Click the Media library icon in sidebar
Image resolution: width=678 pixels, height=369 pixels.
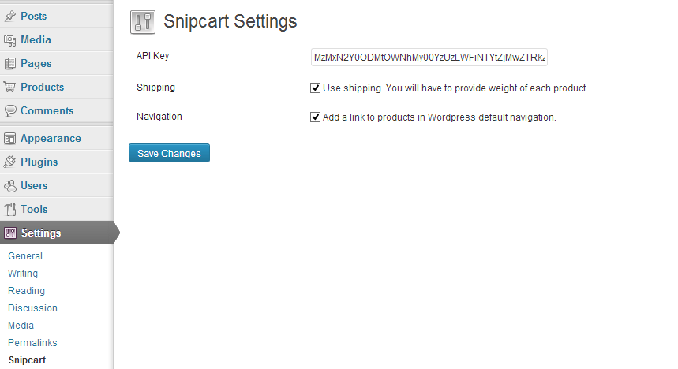point(10,40)
